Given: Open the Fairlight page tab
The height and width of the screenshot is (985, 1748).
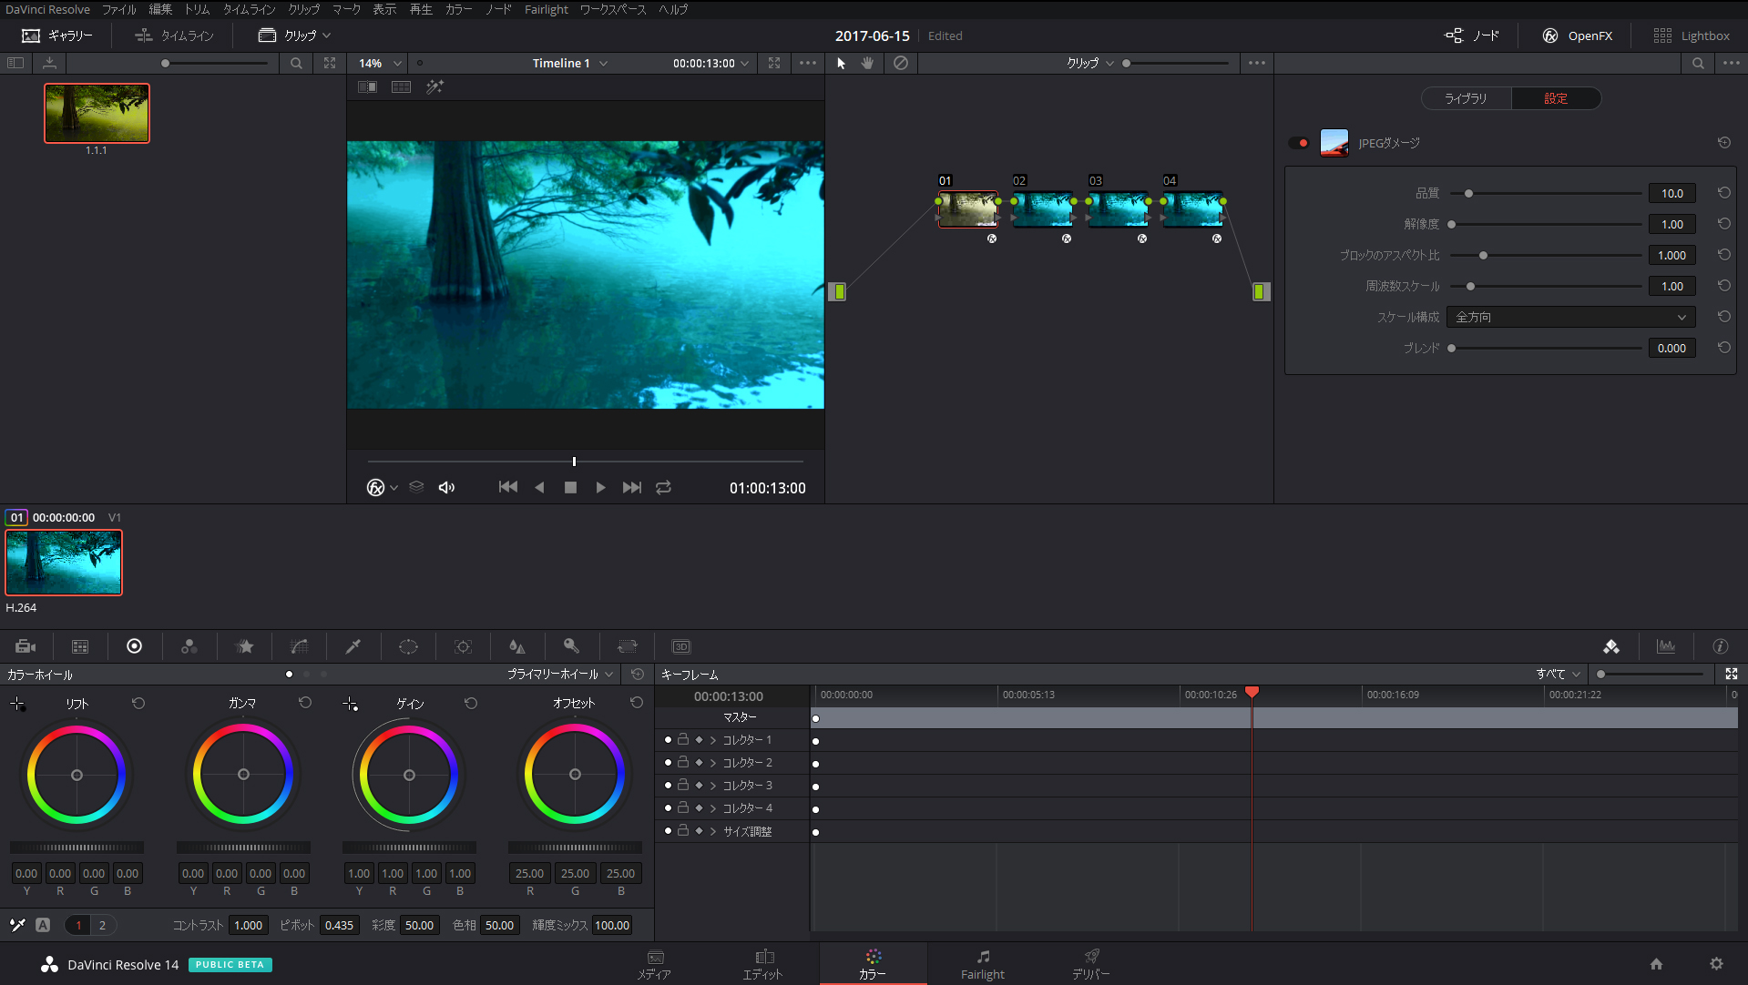Looking at the screenshot, I should [982, 963].
